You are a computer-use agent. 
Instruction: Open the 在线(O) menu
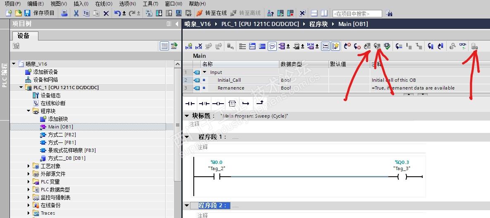coord(104,4)
